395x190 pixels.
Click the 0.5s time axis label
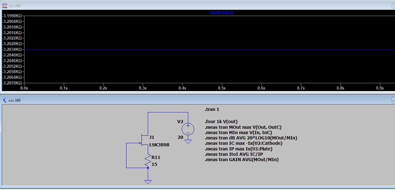coord(222,88)
